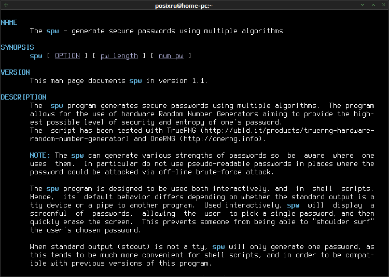Minimize the terminal with the down chevron
389x277 pixels.
click(363, 5)
